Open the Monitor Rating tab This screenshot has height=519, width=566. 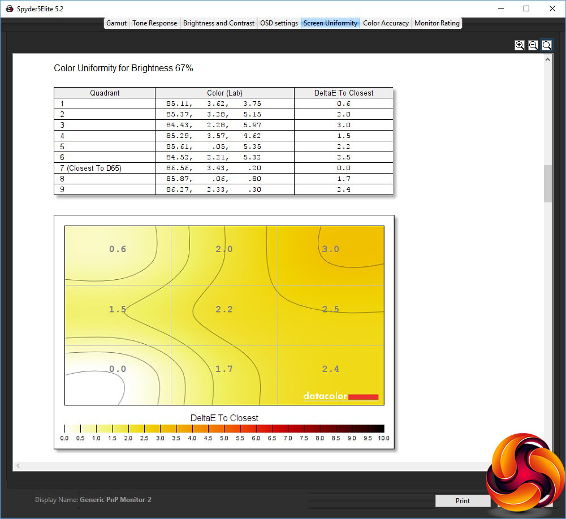click(x=437, y=23)
